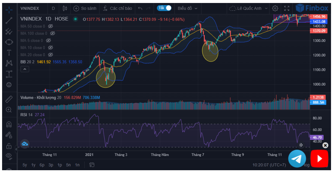Open timezone 10:20:07 (UTC+7) settings
This screenshot has height=172, width=334.
(x=269, y=165)
